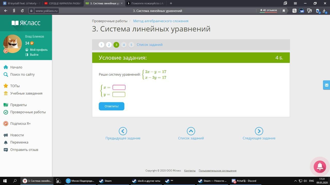Open Steam Новости taskbar window

tap(212, 181)
